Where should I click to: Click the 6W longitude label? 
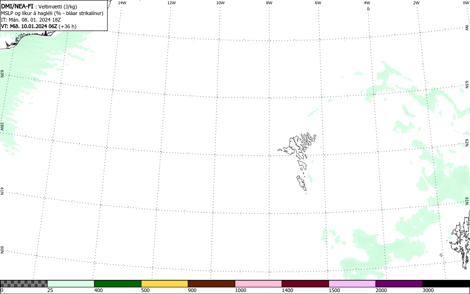pyautogui.click(x=318, y=3)
